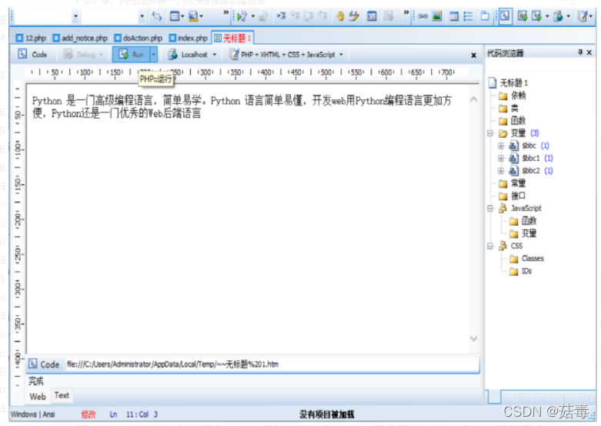The width and height of the screenshot is (601, 426).
Task: Click the server globe icon in top-right toolbar
Action: (559, 16)
